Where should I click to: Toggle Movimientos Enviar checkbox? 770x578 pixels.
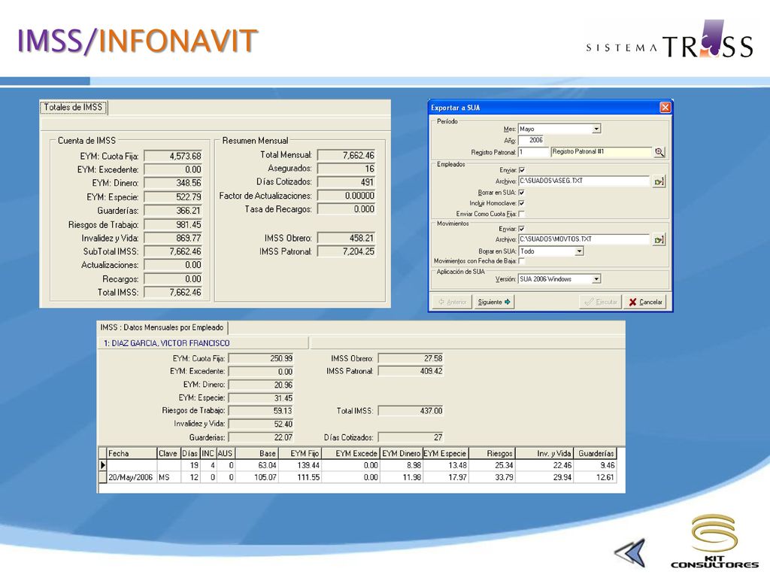click(x=522, y=229)
